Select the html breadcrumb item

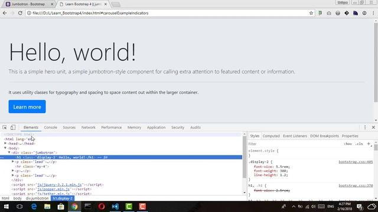tap(5, 198)
